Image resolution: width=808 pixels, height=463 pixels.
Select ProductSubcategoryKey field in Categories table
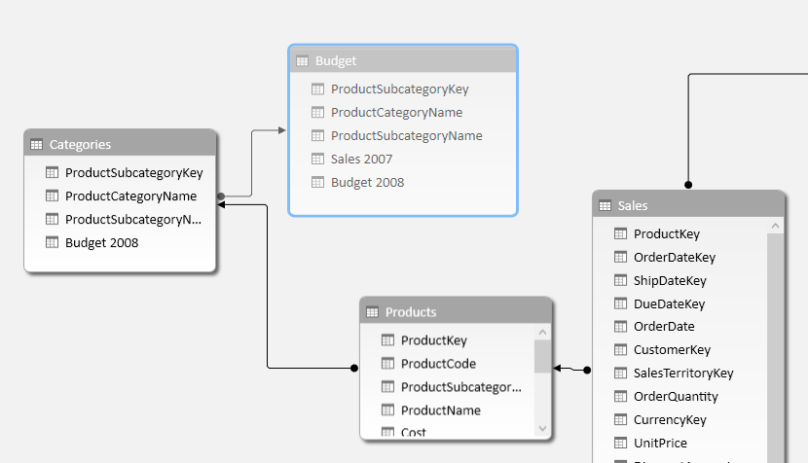[134, 172]
